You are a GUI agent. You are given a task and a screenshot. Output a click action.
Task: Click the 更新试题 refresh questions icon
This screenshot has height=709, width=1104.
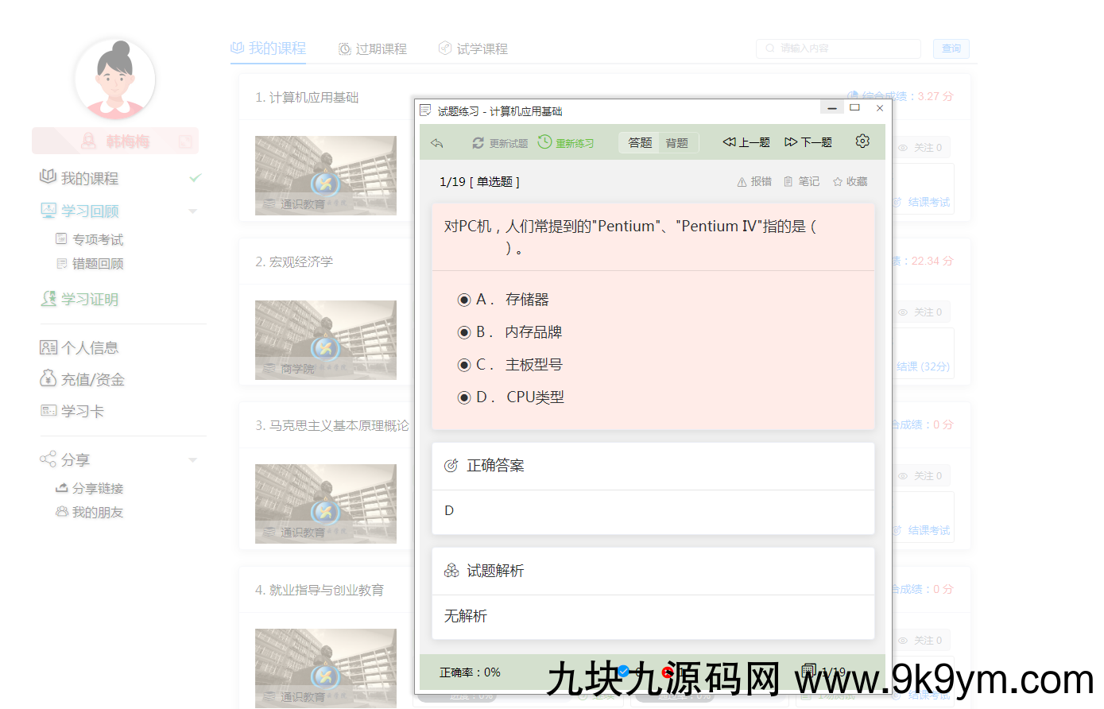[x=477, y=142]
